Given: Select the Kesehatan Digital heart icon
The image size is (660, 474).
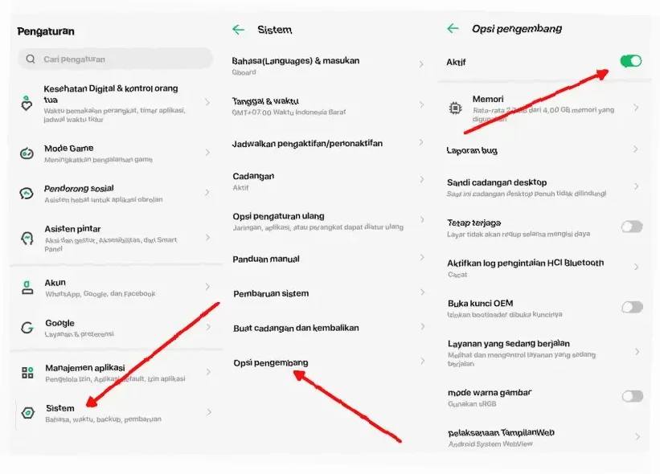Looking at the screenshot, I should pos(27,103).
